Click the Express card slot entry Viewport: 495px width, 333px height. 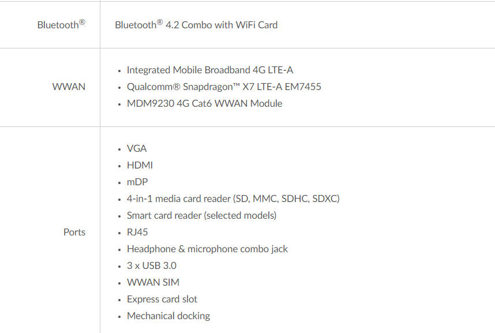click(162, 299)
